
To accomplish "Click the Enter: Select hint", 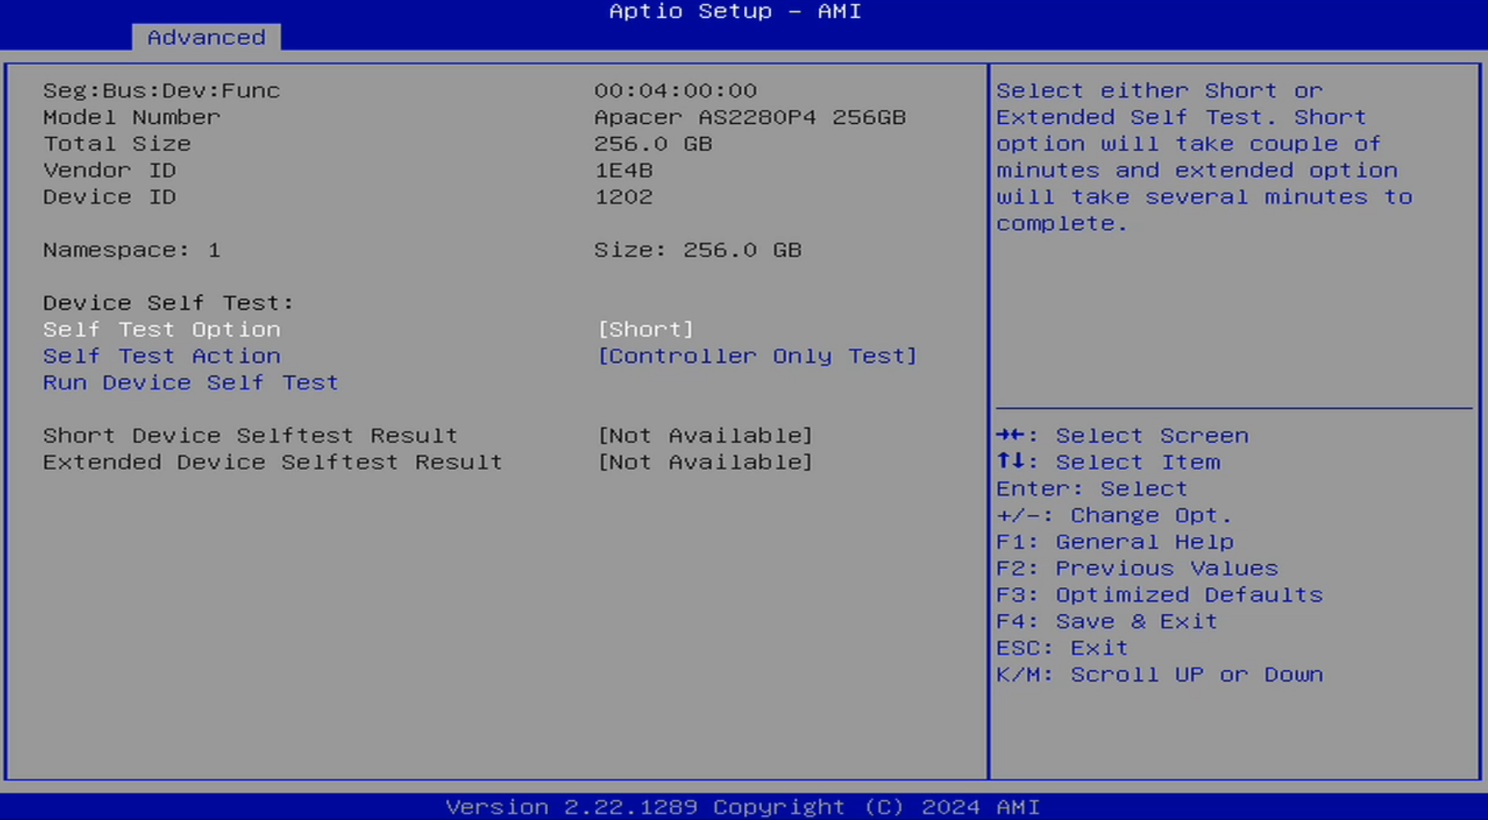I will pos(1091,489).
